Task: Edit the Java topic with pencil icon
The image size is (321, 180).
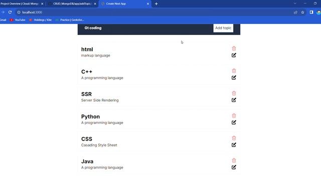Action: [x=234, y=167]
